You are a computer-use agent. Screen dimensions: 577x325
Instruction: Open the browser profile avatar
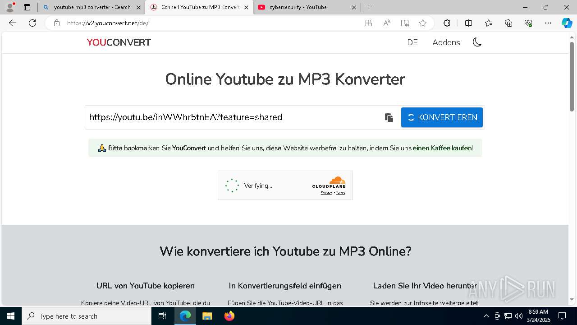[x=10, y=7]
